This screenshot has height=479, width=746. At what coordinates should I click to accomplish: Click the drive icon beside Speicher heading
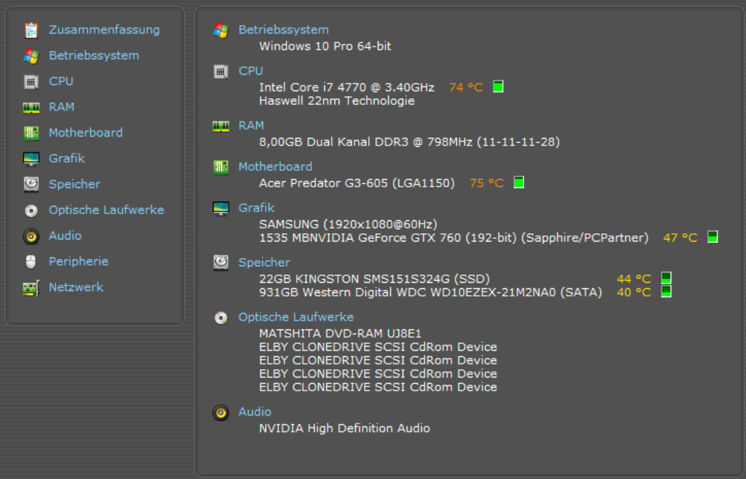pyautogui.click(x=221, y=263)
